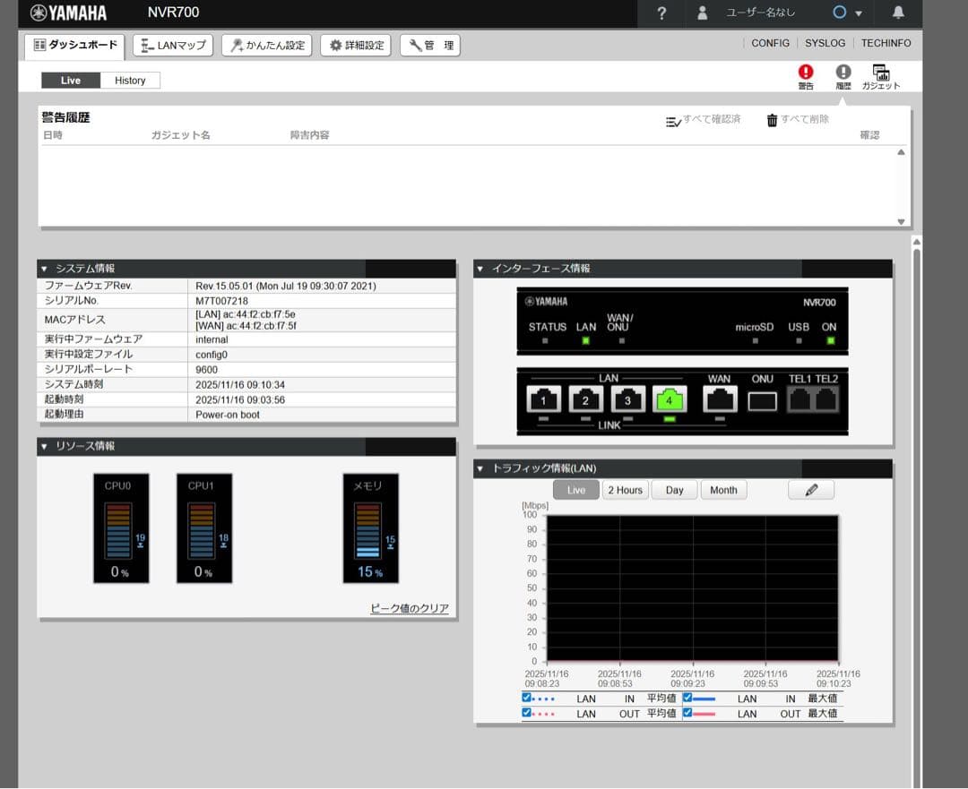Screen dimensions: 968x789
Task: Click the warning history scrollbar down arrow
Action: tap(901, 221)
